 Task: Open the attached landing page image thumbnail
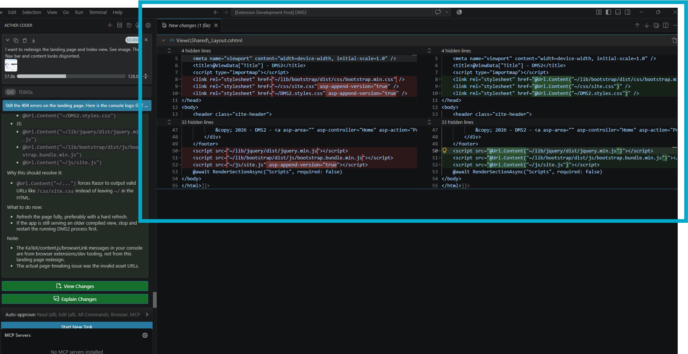[x=11, y=66]
